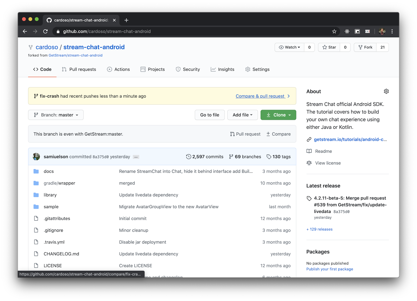417x301 pixels.
Task: Click the commit history clock icon
Action: [x=189, y=157]
